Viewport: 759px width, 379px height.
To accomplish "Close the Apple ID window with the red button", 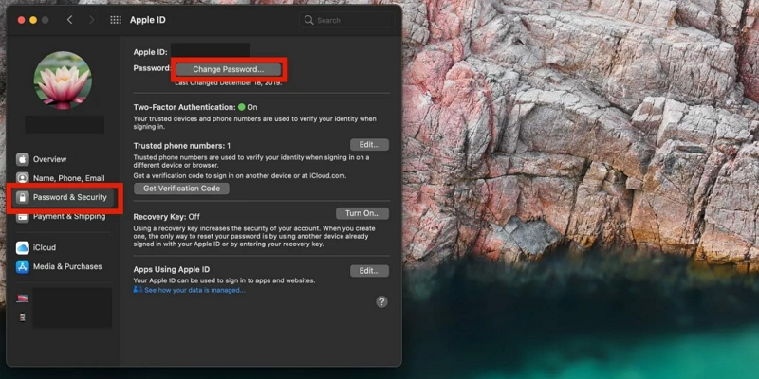I will [x=21, y=20].
